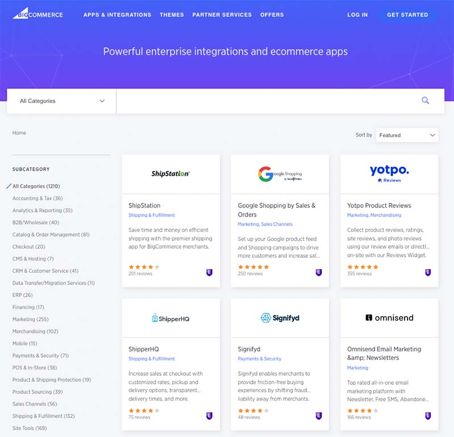
Task: Select CMS & Hosting subcategory
Action: pyautogui.click(x=33, y=259)
